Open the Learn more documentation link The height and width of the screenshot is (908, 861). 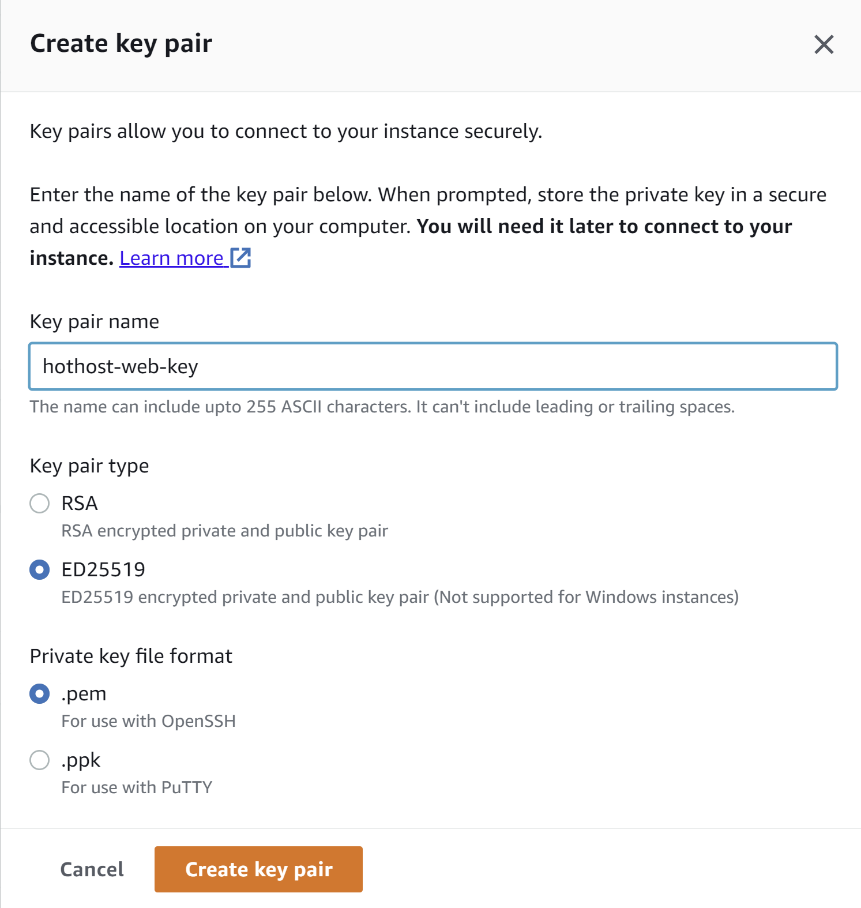coord(170,258)
